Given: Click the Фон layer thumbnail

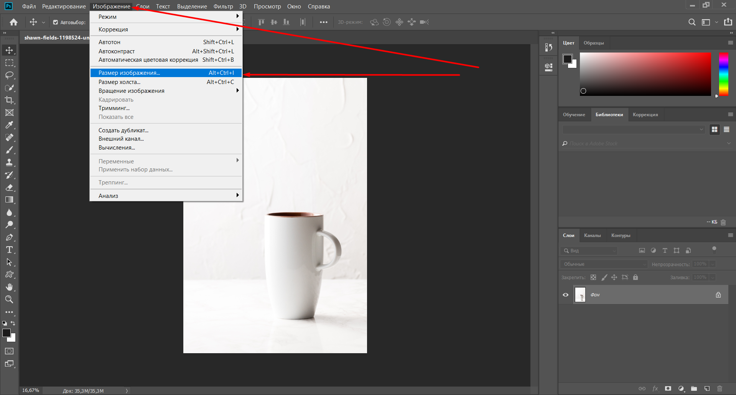Looking at the screenshot, I should tap(580, 295).
